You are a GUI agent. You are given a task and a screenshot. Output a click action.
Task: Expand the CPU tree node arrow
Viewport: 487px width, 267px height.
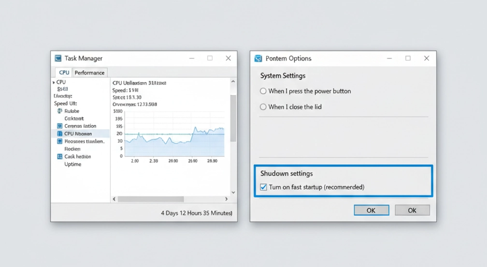(54, 82)
